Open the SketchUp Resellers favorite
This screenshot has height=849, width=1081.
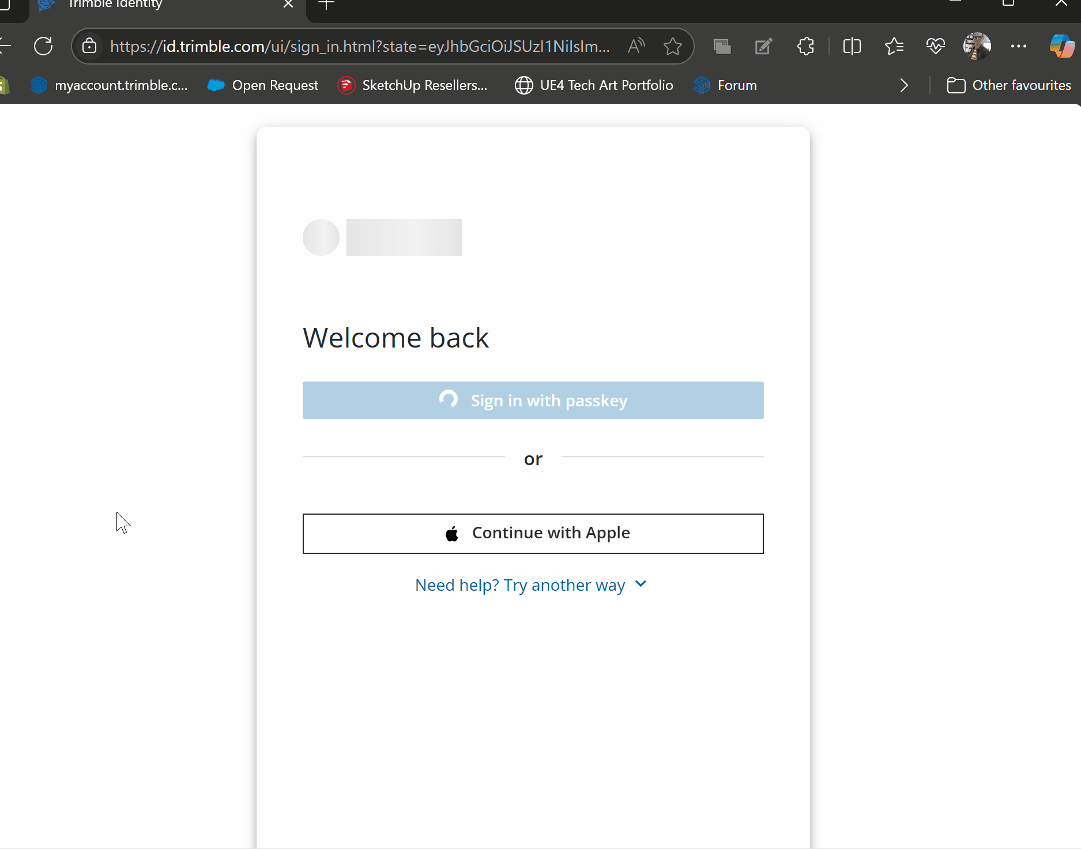tap(413, 85)
